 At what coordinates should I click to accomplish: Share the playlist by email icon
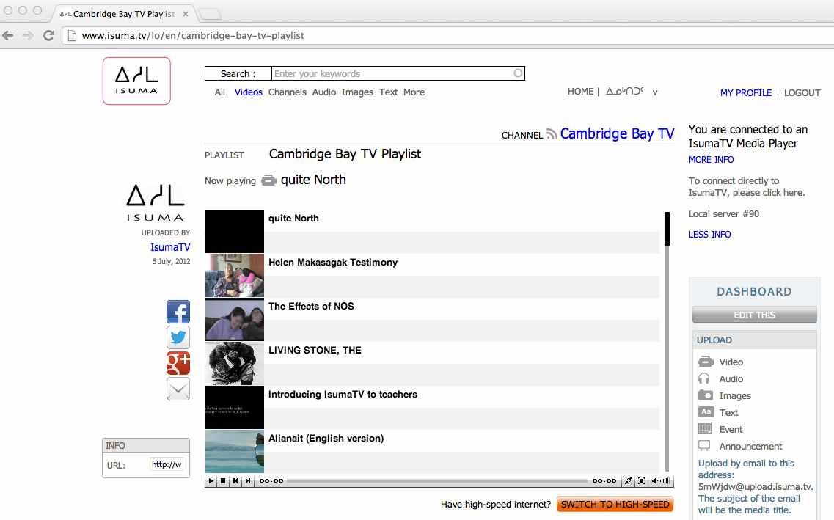178,389
